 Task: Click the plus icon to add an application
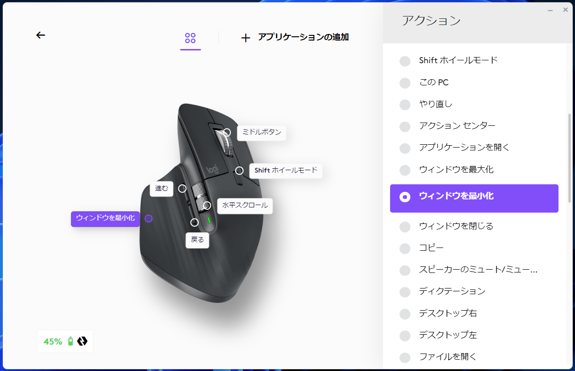pos(245,38)
